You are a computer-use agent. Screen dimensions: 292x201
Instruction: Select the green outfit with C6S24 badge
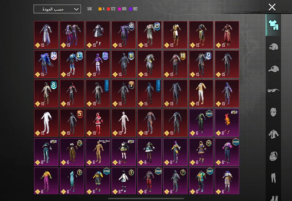pos(201,123)
